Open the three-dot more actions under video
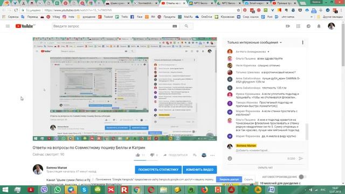The width and height of the screenshot is (345, 194). tap(212, 155)
